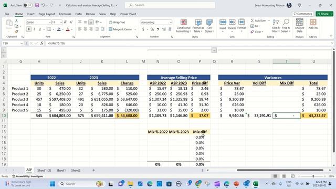The width and height of the screenshot is (336, 189).
Task: Toggle Wrap Text
Action: [117, 22]
